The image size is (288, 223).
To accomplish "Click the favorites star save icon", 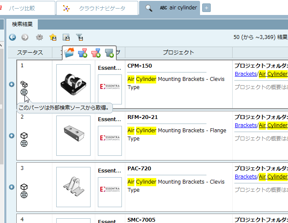I will (x=53, y=37).
